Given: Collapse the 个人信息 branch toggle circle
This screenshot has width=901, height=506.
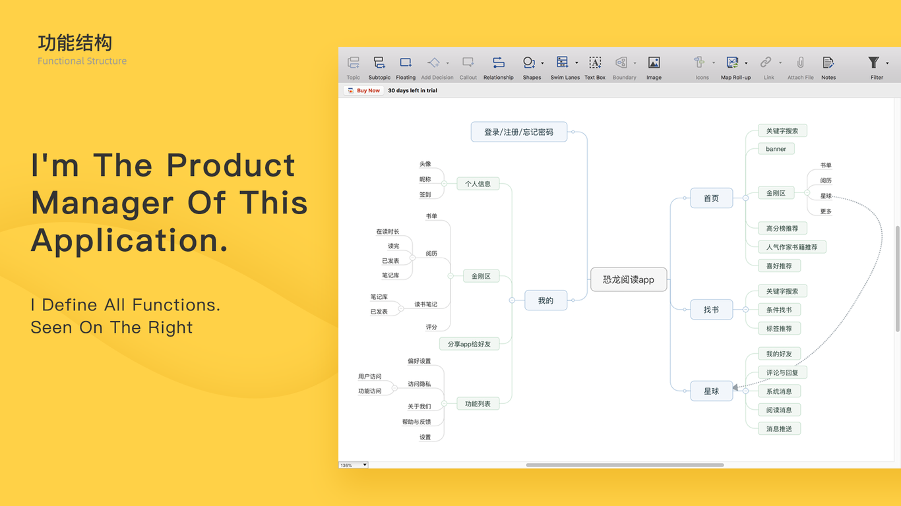Looking at the screenshot, I should pyautogui.click(x=444, y=184).
